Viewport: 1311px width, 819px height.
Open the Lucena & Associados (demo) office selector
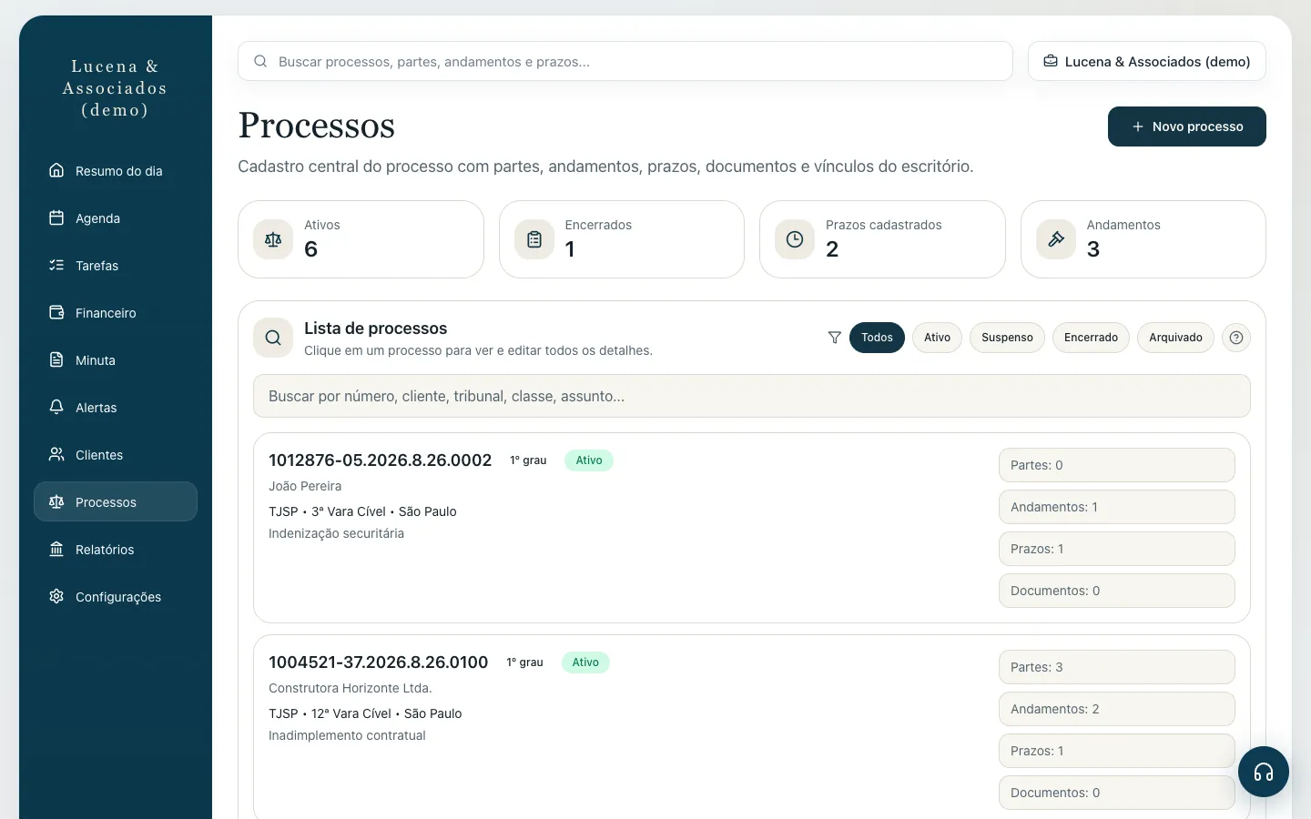1147,61
